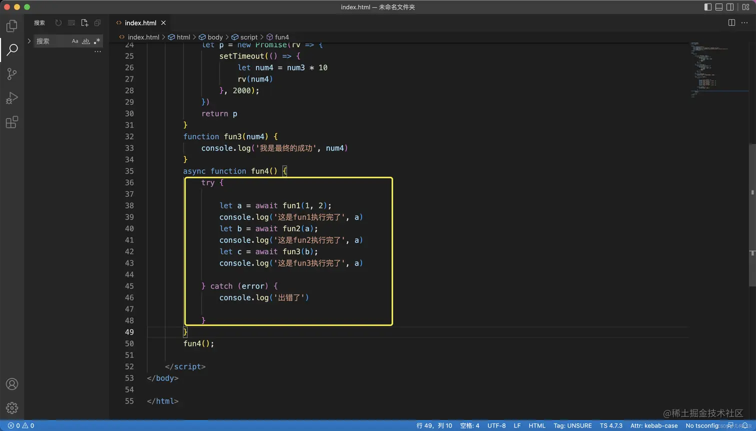This screenshot has width=756, height=431.
Task: Toggle regular expression in search box
Action: click(97, 41)
